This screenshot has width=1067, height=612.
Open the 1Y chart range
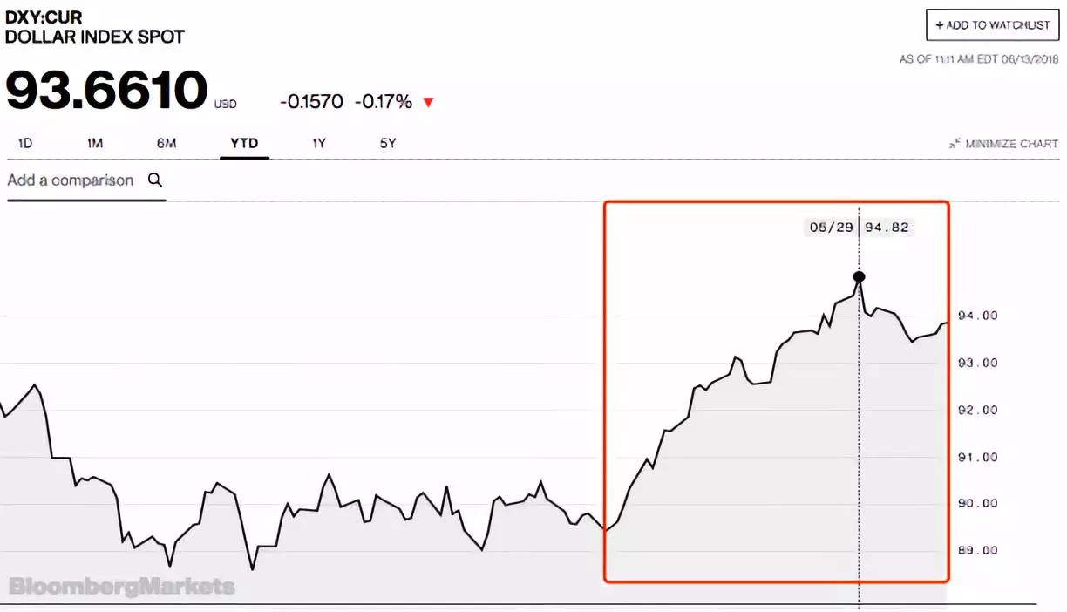[x=319, y=143]
